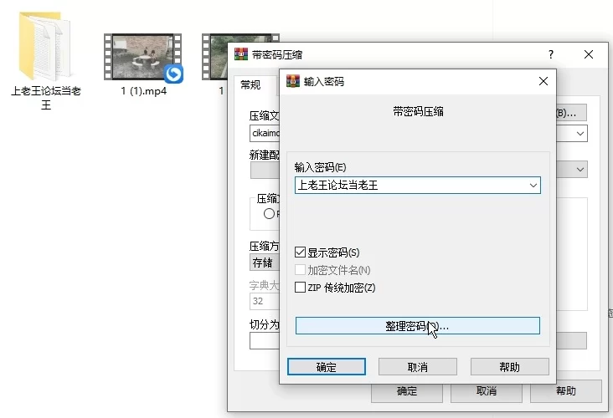
Task: Switch to the 常规 tab
Action: pyautogui.click(x=250, y=84)
